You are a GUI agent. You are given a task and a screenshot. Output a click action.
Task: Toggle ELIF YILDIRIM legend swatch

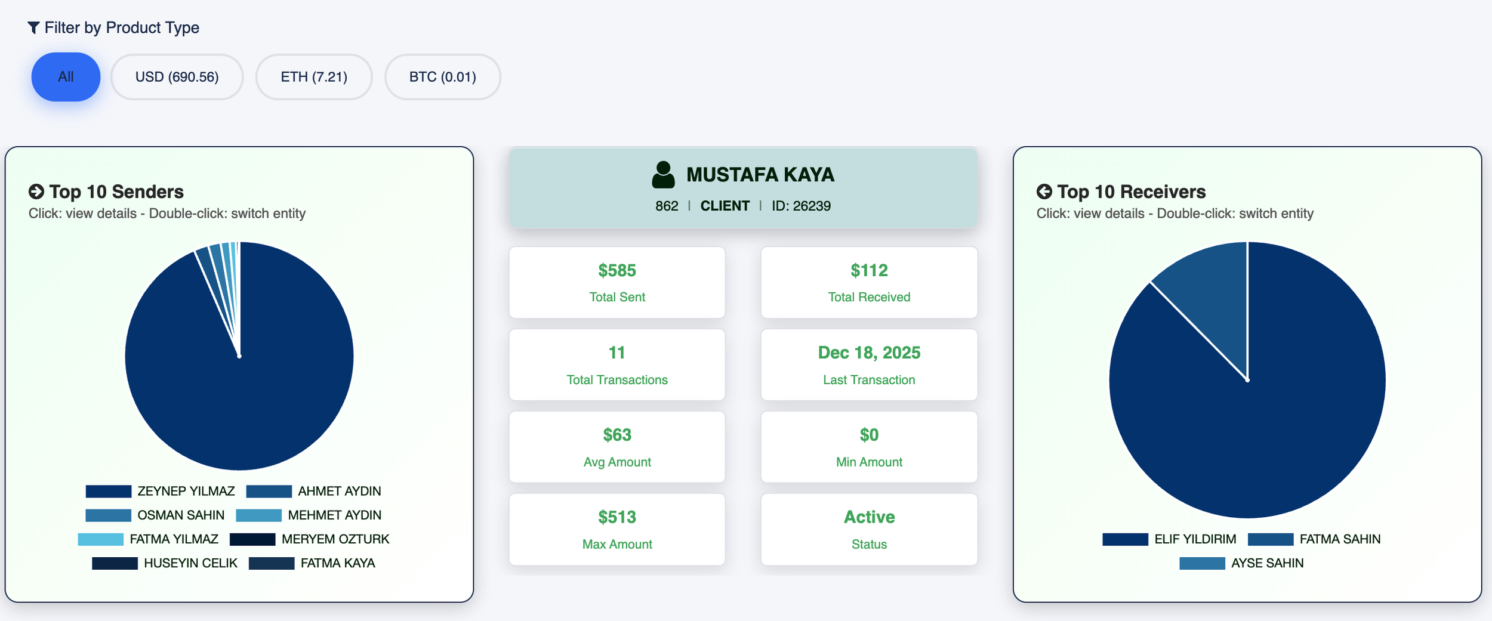tap(1125, 539)
